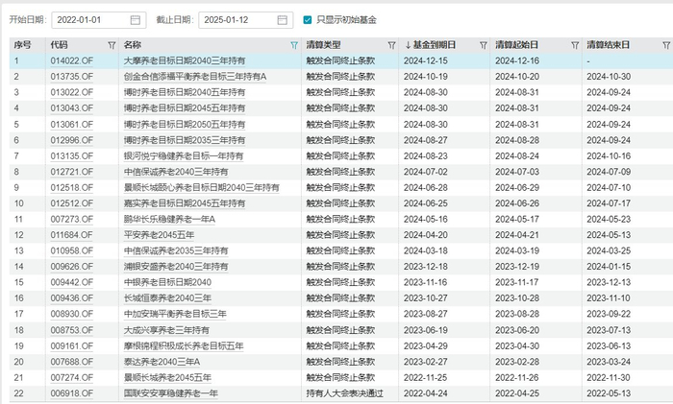Select liquidation start date 2022-11-26
The image size is (673, 404).
coord(517,378)
